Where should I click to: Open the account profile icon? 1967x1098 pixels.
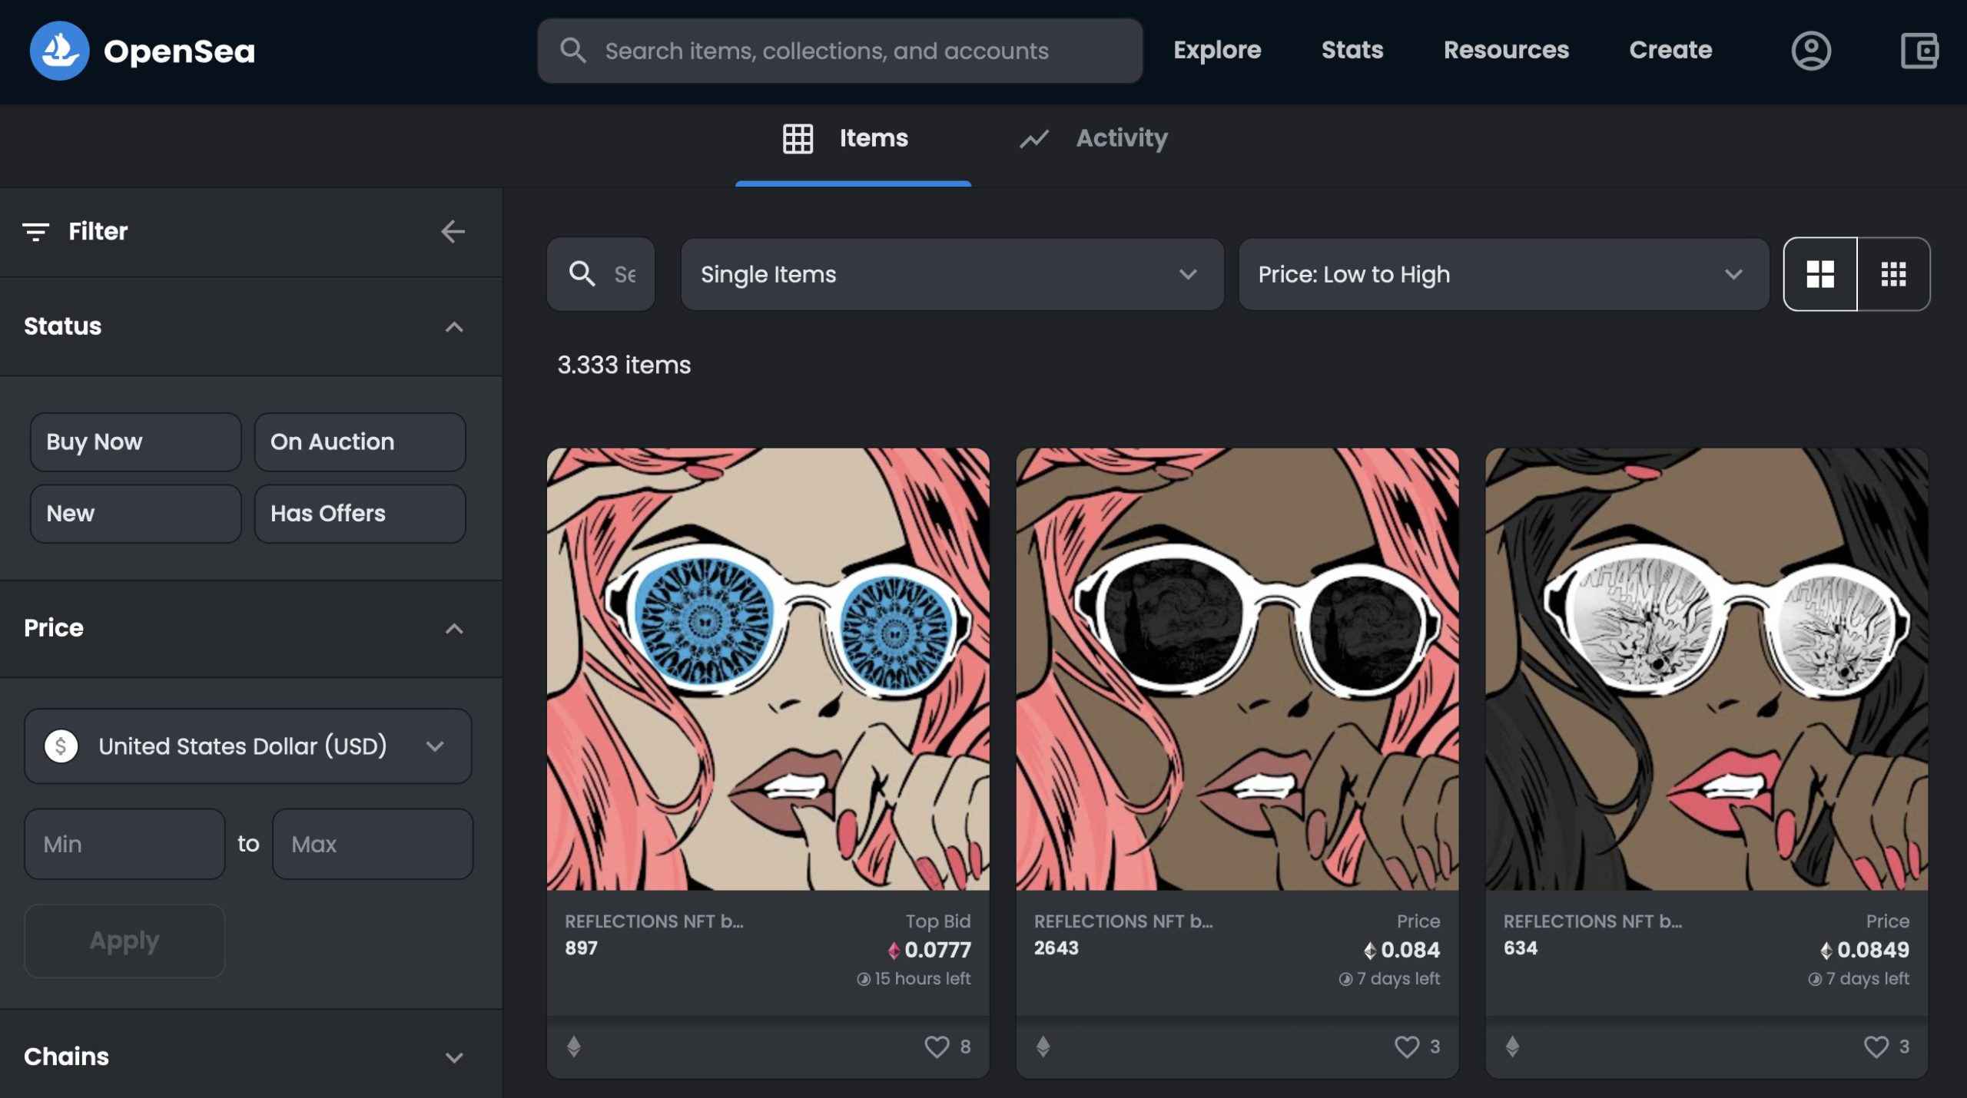click(x=1811, y=51)
